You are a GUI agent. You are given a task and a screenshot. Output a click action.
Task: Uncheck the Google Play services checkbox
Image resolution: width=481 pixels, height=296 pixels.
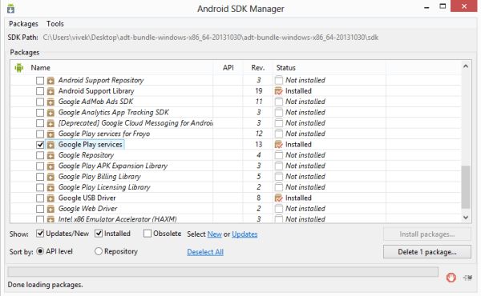click(40, 145)
